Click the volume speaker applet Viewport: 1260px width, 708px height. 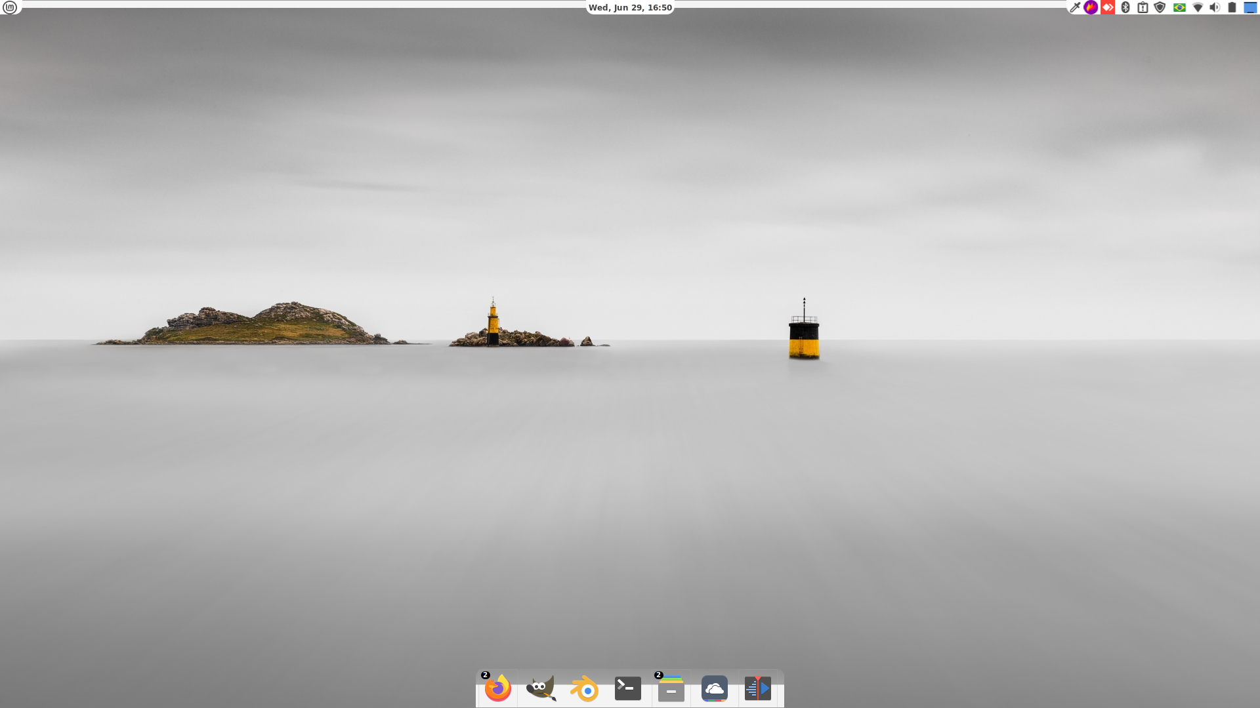click(x=1215, y=7)
